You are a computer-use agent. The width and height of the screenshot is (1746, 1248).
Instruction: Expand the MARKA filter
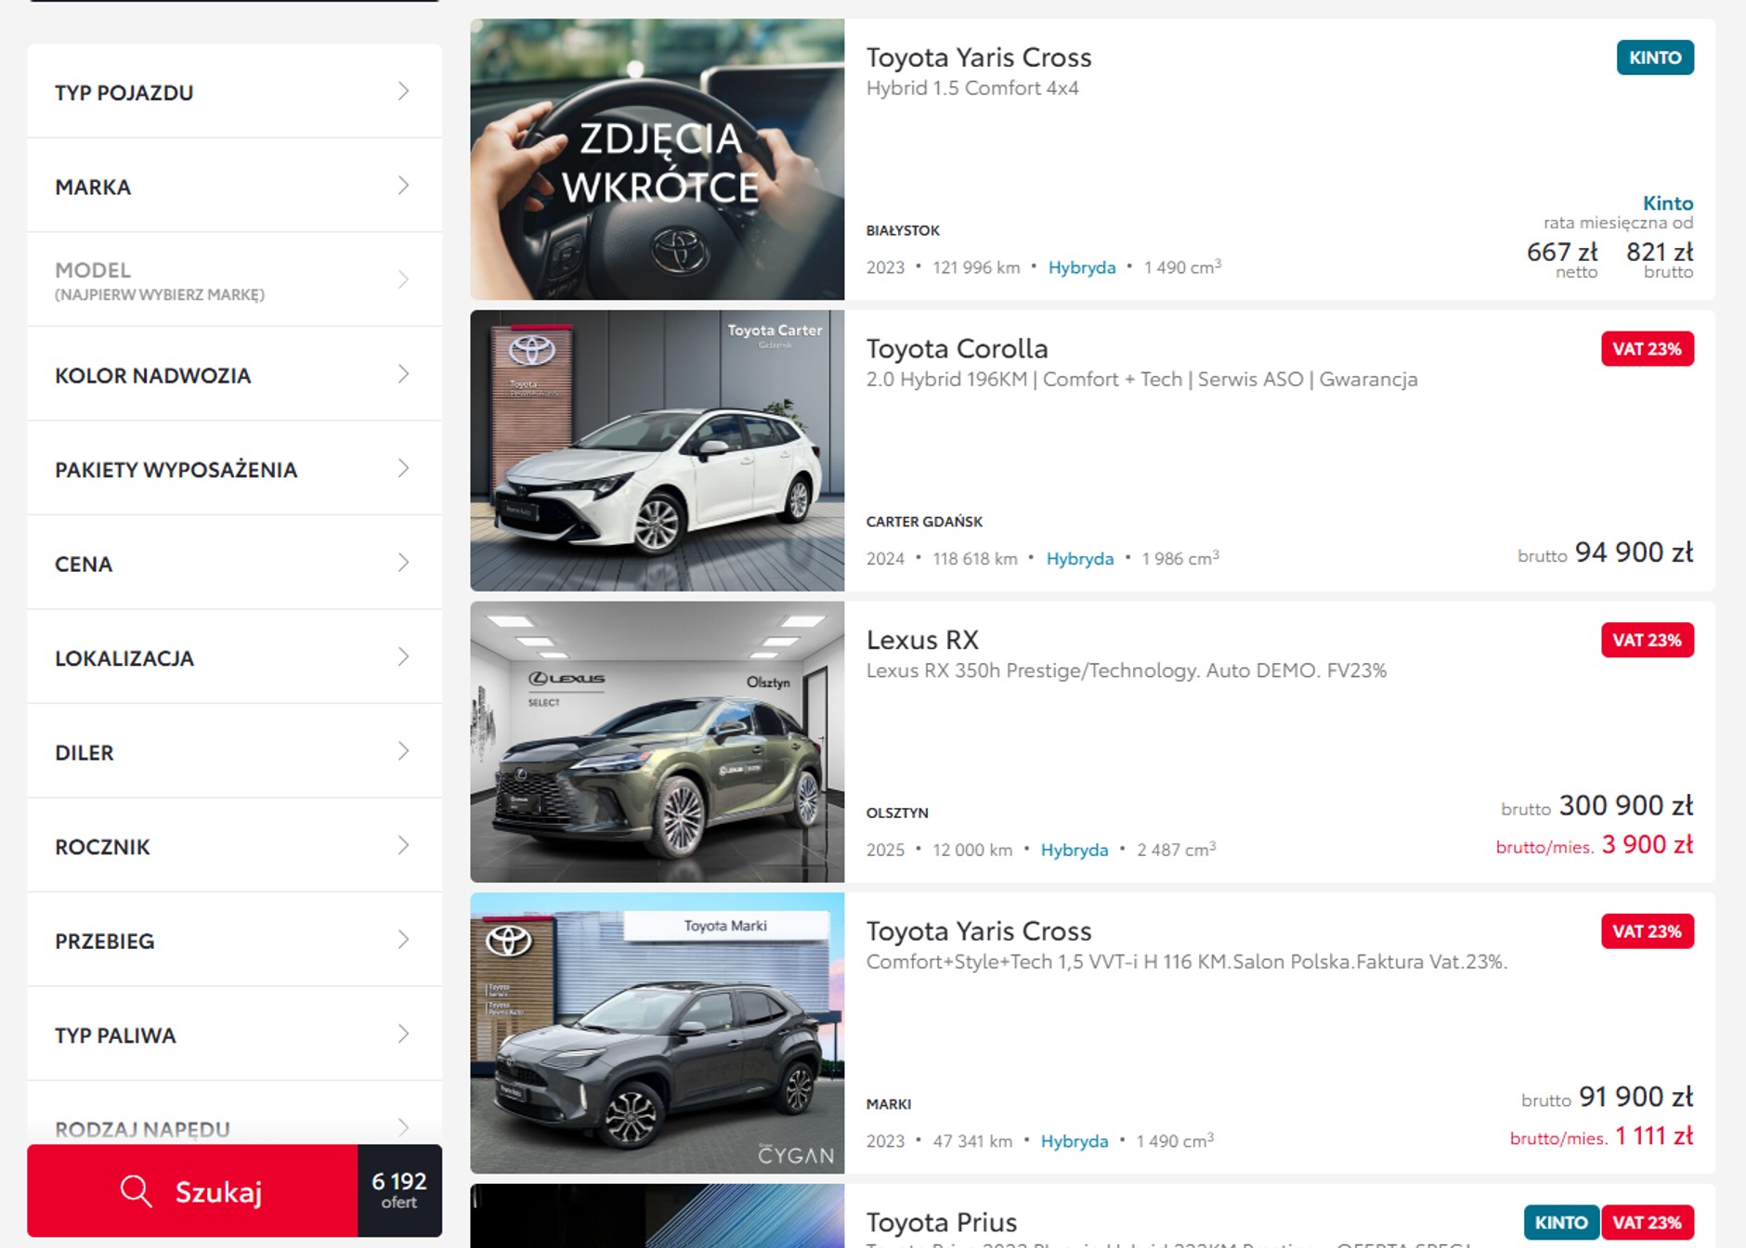point(234,186)
